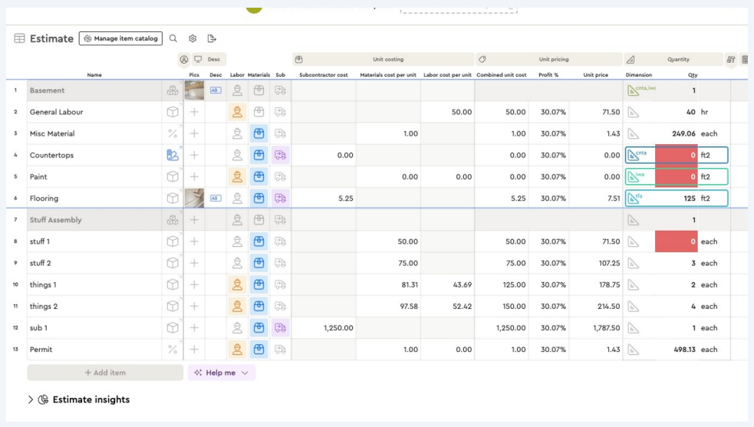
Task: Click the item type icon for Countertops
Action: (x=173, y=155)
